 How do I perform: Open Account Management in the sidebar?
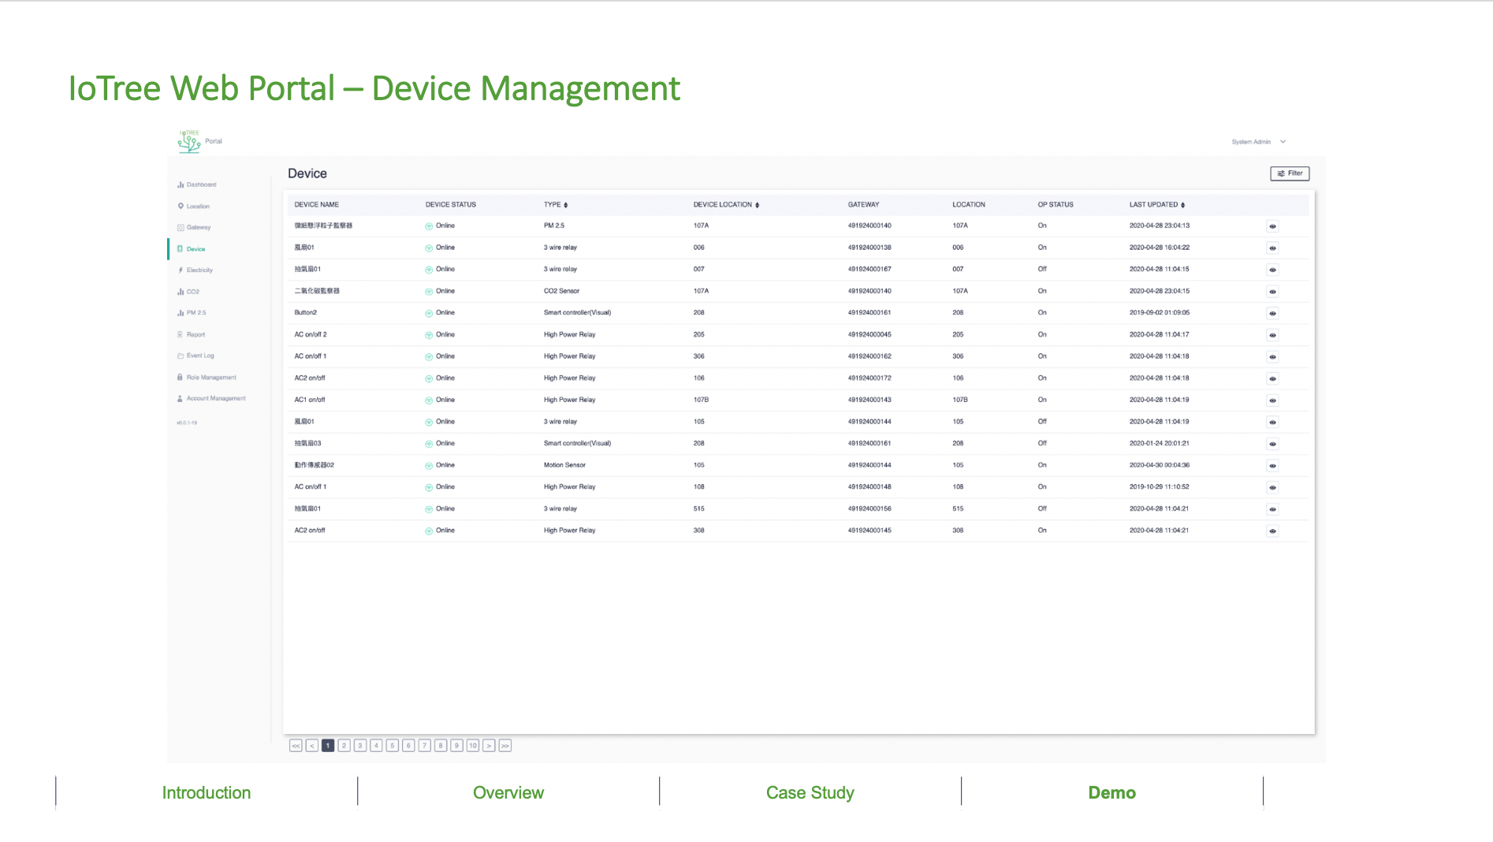click(212, 399)
